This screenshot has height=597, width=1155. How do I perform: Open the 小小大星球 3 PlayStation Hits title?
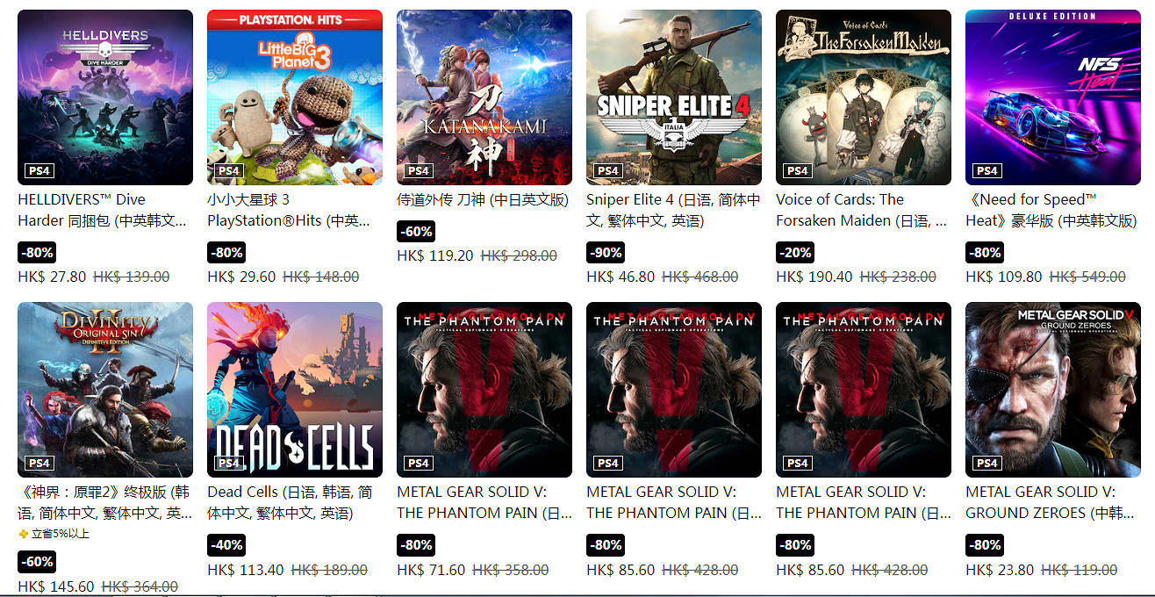[289, 210]
